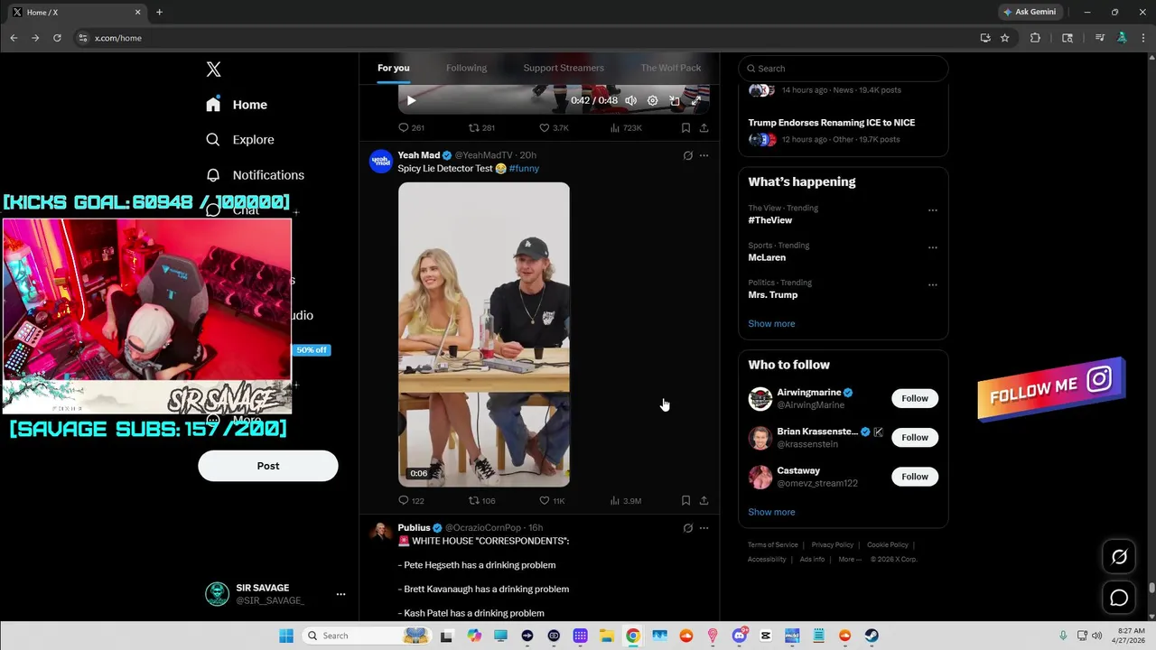Open Publius profile name

(414, 528)
